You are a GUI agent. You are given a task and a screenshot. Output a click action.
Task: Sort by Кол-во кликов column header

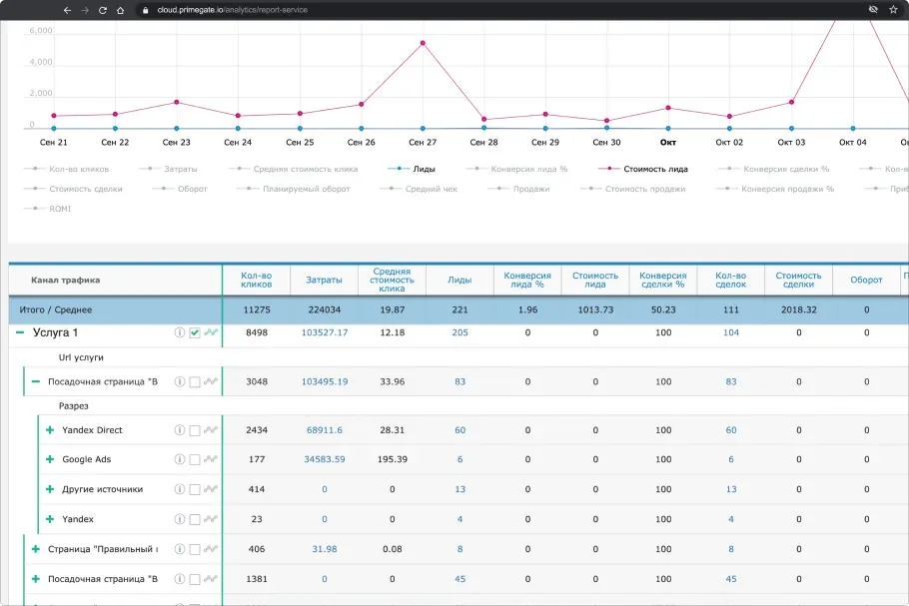pos(256,280)
